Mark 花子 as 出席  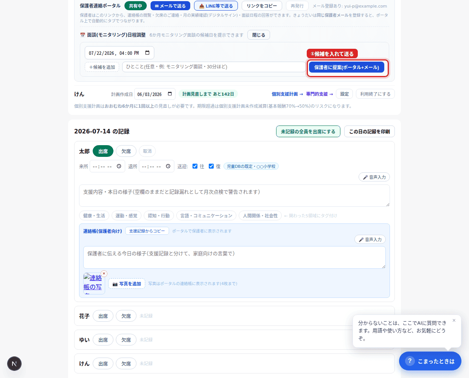point(103,316)
